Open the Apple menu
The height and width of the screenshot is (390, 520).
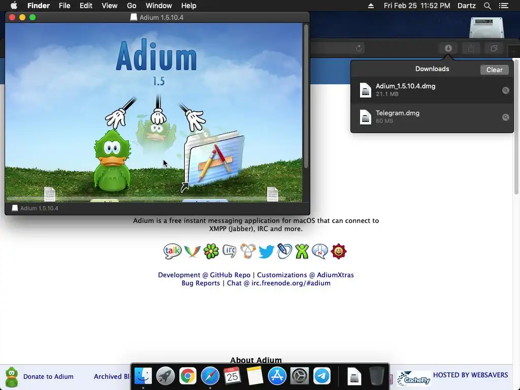click(14, 6)
